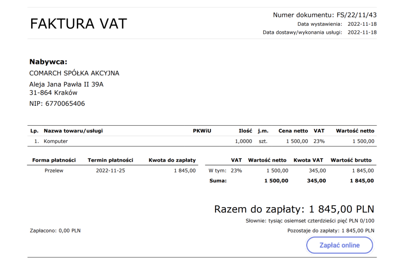Select buyer name COMARCH SPÓŁKA AKCYJNA
The height and width of the screenshot is (264, 409).
coord(74,73)
